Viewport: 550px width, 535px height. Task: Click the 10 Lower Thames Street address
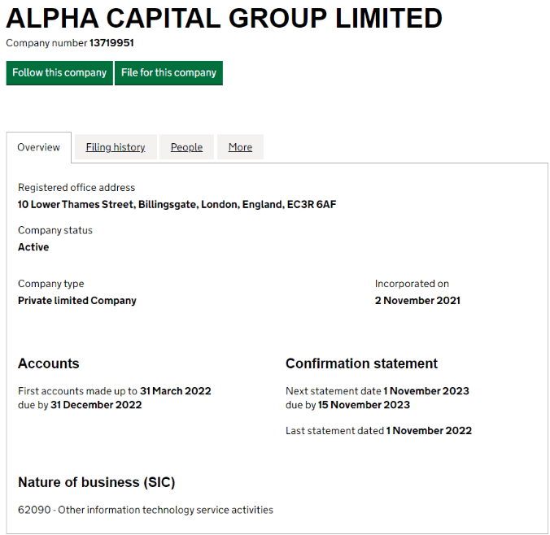tap(177, 205)
